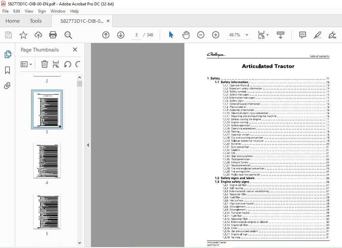
Task: Close the Page Thumbnails panel
Action: coord(75,50)
